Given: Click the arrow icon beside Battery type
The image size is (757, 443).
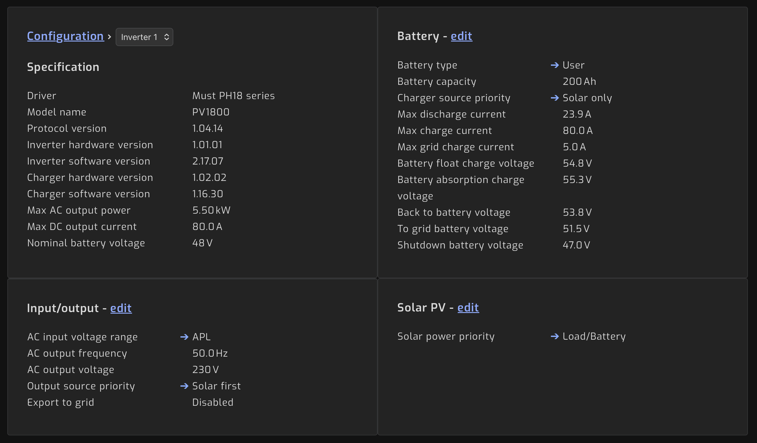Looking at the screenshot, I should [555, 65].
